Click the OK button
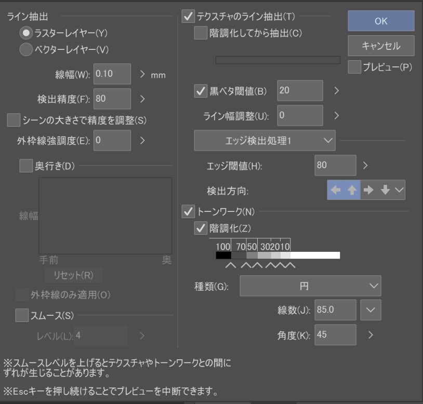The image size is (423, 404). pyautogui.click(x=380, y=21)
